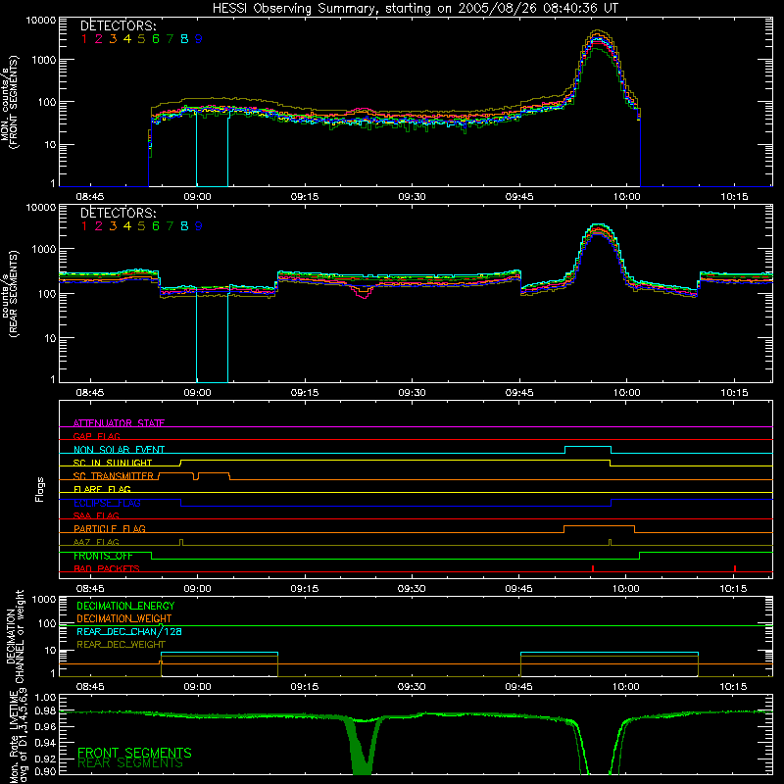This screenshot has width=784, height=784.
Task: Click the Flags y-axis title
Action: click(x=39, y=489)
